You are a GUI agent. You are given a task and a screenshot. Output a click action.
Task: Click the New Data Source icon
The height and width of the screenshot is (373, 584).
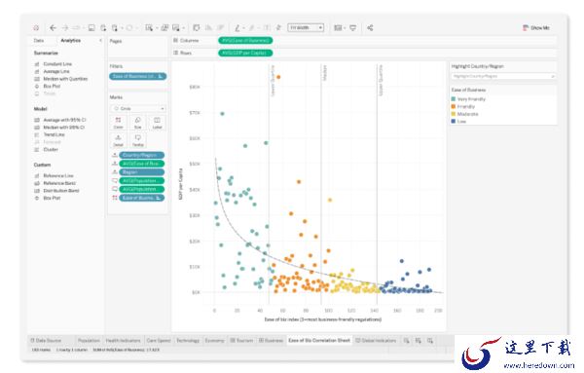tap(103, 28)
